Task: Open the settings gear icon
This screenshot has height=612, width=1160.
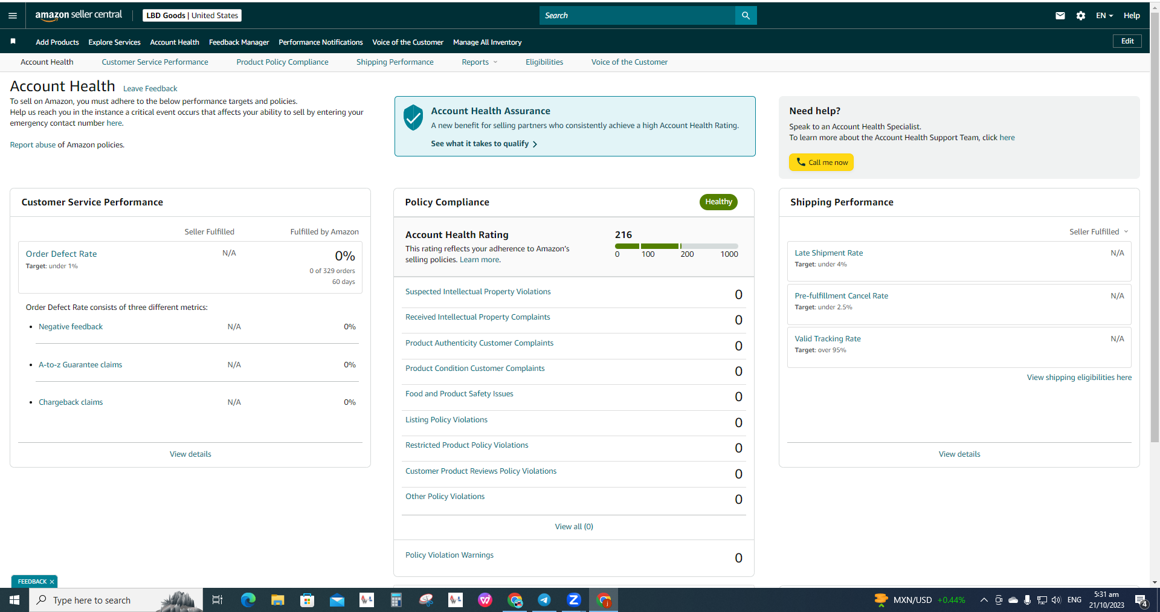Action: 1081,16
